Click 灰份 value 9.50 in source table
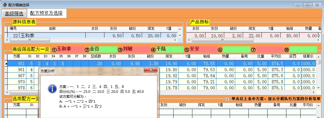The image size is (324, 118). click(114, 35)
